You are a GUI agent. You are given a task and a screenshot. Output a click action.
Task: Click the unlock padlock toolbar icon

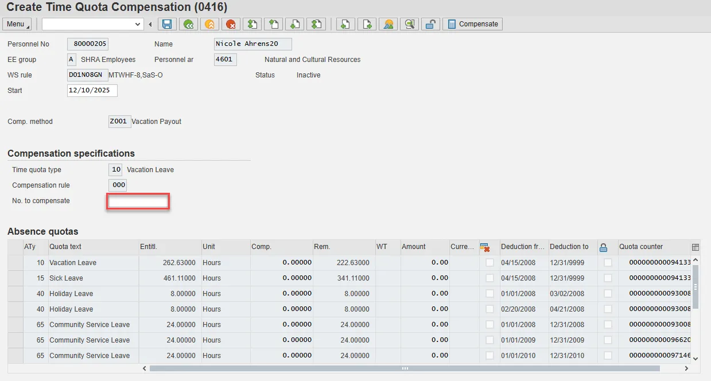pyautogui.click(x=430, y=24)
